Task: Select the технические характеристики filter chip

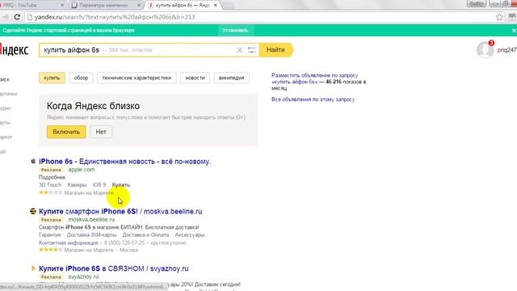Action: pyautogui.click(x=137, y=78)
